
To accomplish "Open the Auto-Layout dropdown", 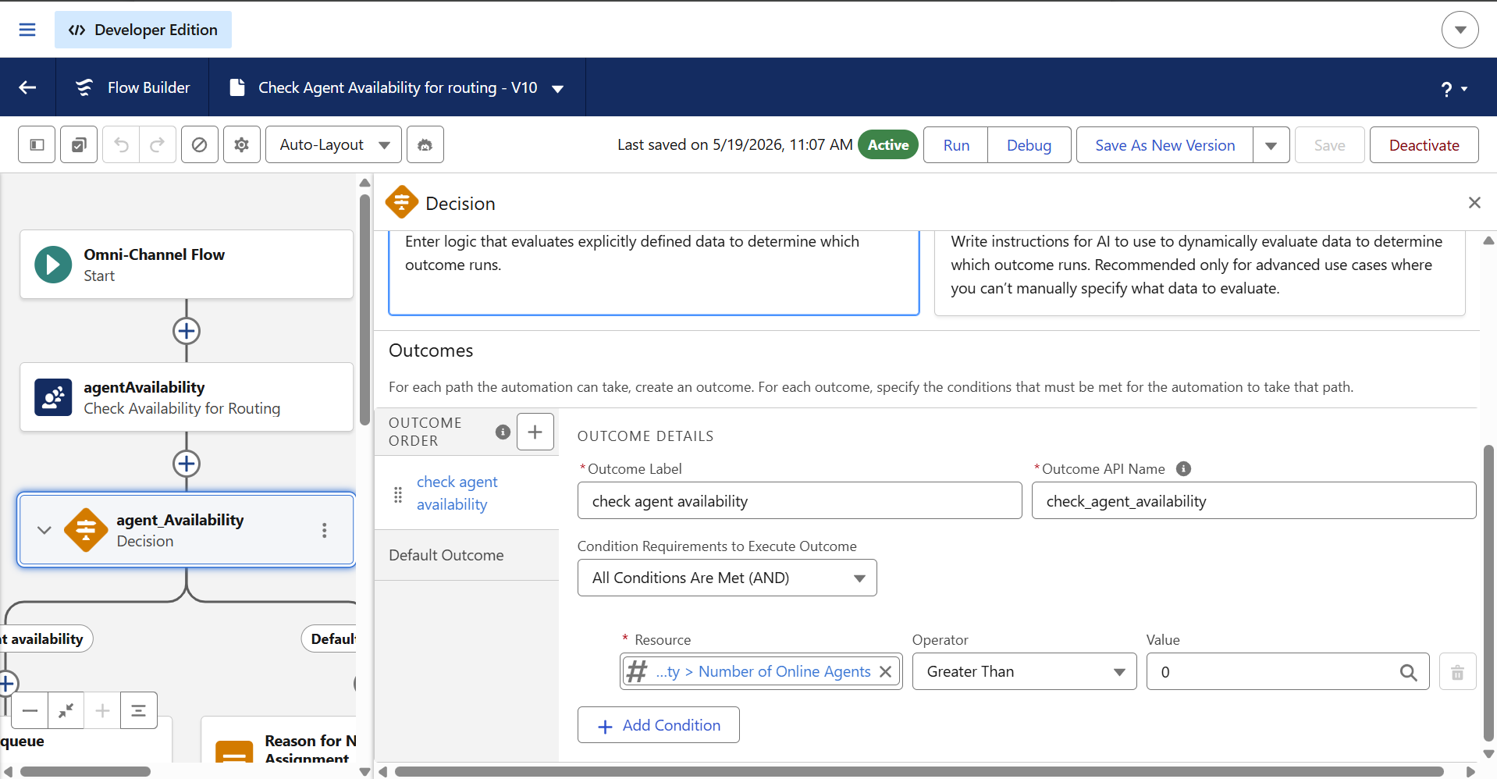I will click(333, 144).
